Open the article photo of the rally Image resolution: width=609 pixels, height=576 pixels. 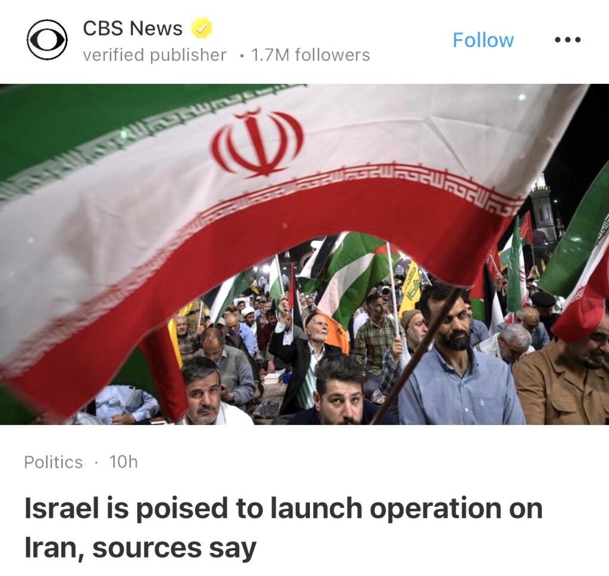pos(304,254)
